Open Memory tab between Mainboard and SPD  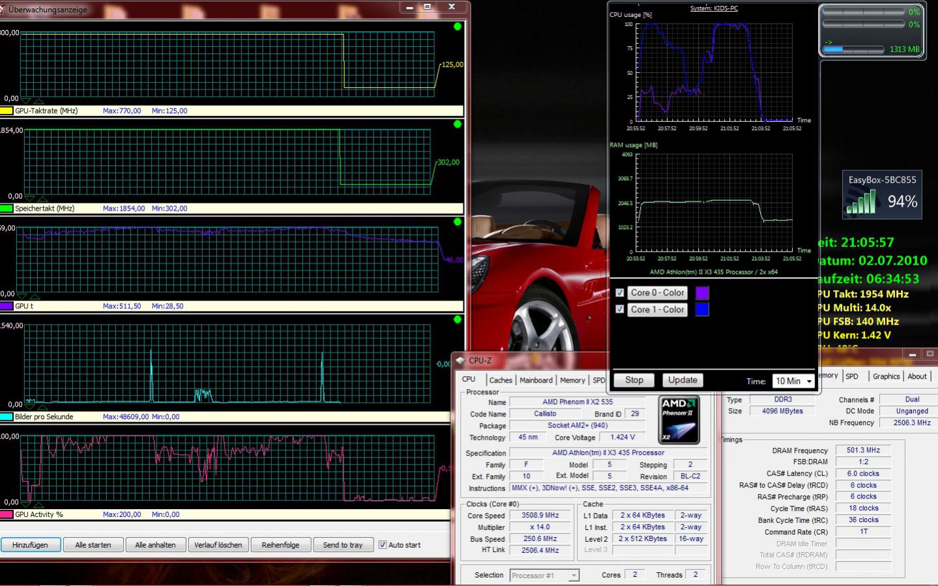coord(572,380)
